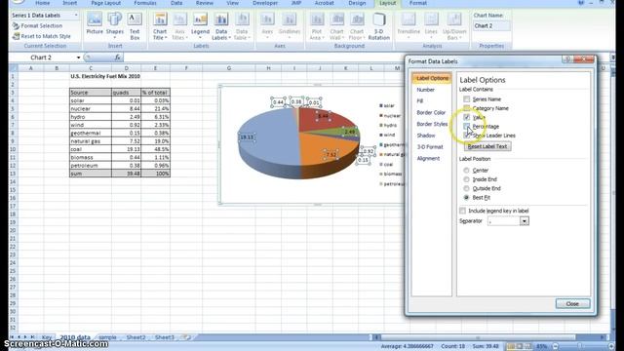624x351 pixels.
Task: Click the nuclear legend entry
Action: (390, 115)
